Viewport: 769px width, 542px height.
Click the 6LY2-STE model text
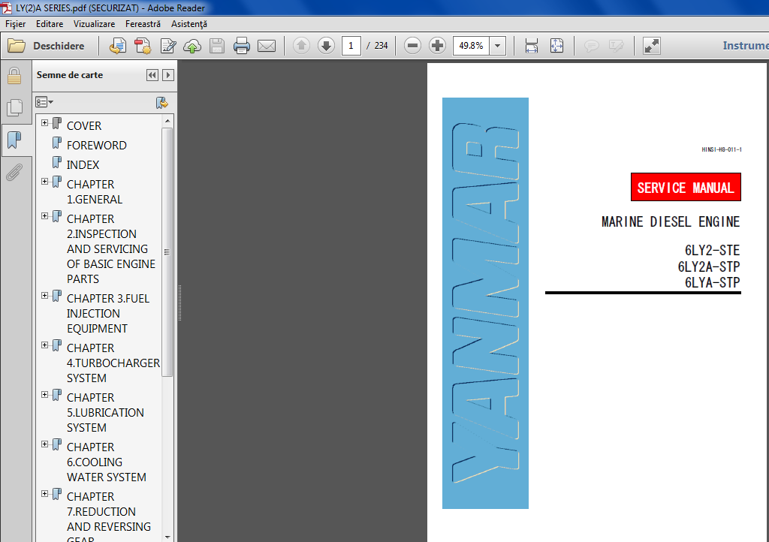pyautogui.click(x=712, y=251)
